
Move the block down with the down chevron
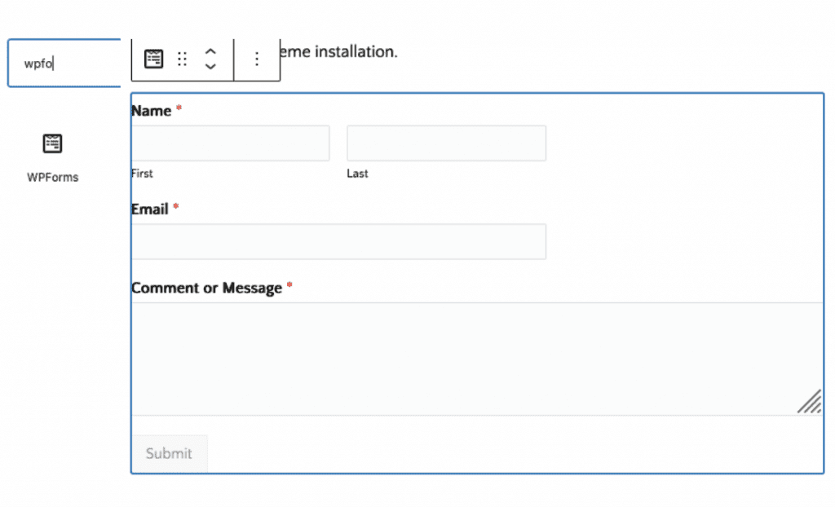point(210,66)
